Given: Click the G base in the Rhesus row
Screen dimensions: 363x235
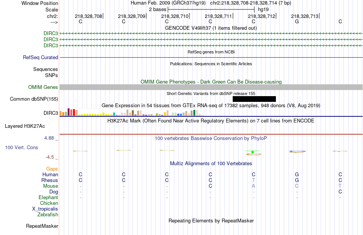Looking at the screenshot, I should point(297,180).
